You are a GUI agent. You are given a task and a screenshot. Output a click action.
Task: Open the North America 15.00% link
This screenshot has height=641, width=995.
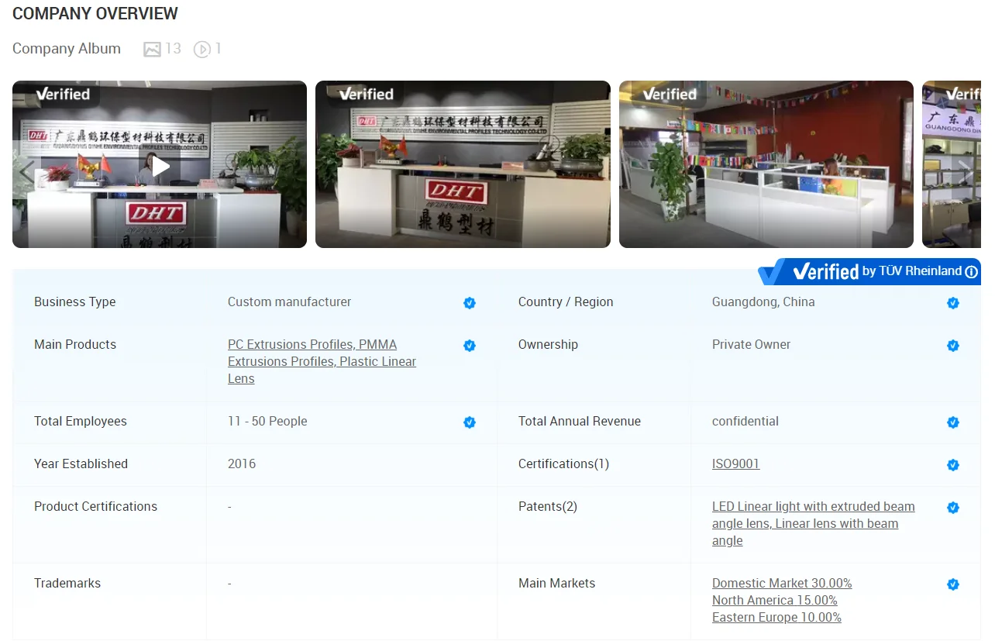775,600
